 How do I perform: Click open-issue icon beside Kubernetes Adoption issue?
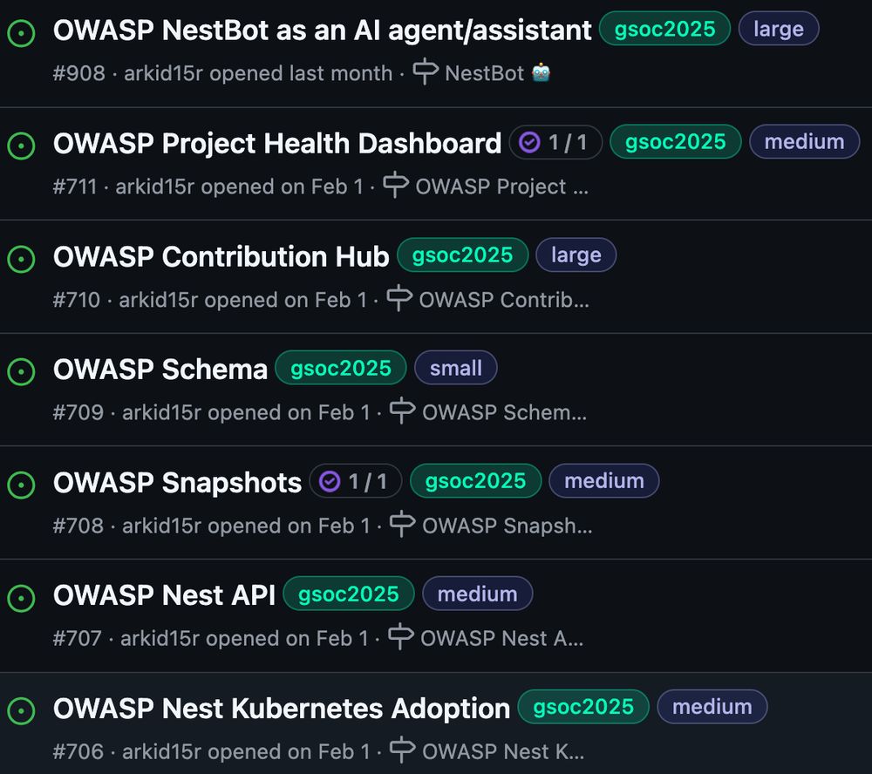(21, 710)
